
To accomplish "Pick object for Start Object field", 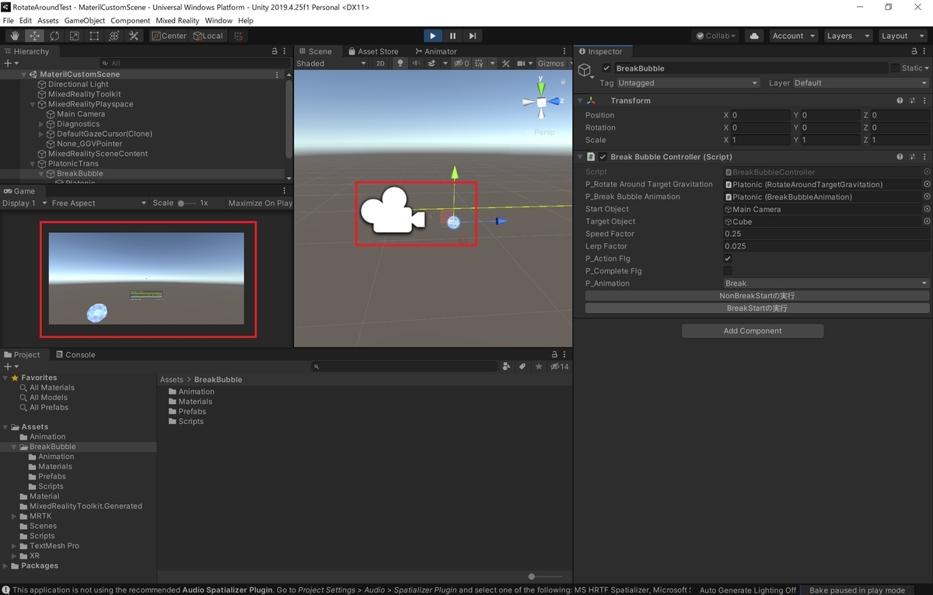I will pyautogui.click(x=927, y=209).
